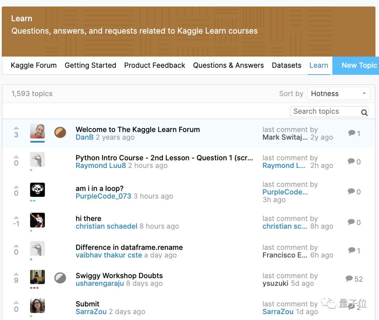Open vaibhav thakur cste's goose avatar
This screenshot has height=320, width=379.
[x=37, y=248]
